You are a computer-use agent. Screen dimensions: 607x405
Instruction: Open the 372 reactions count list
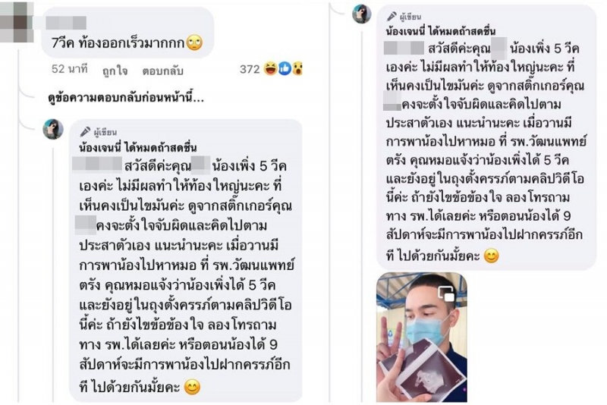[x=250, y=69]
